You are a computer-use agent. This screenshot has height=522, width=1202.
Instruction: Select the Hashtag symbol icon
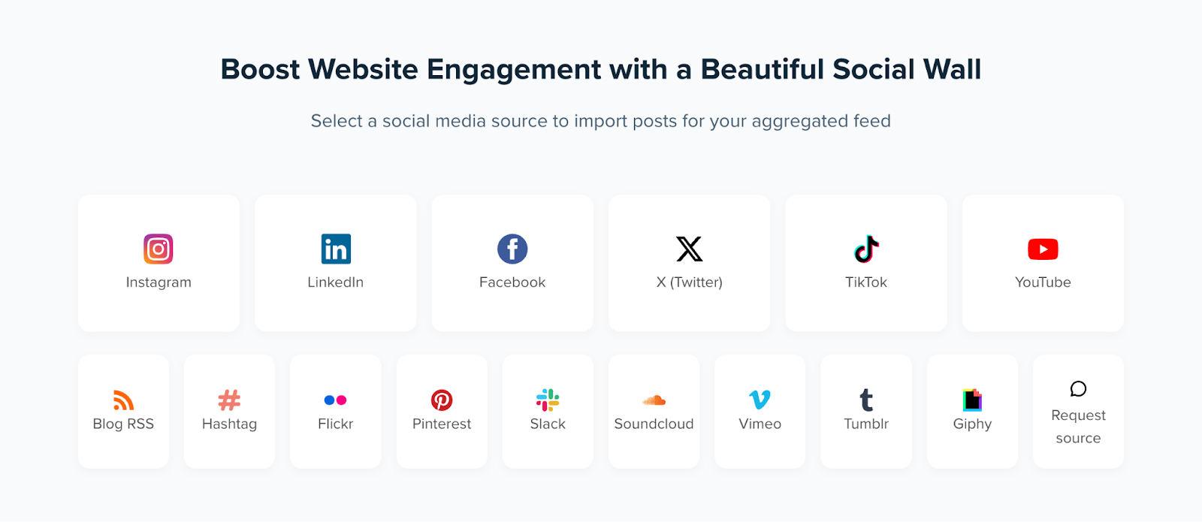(229, 400)
